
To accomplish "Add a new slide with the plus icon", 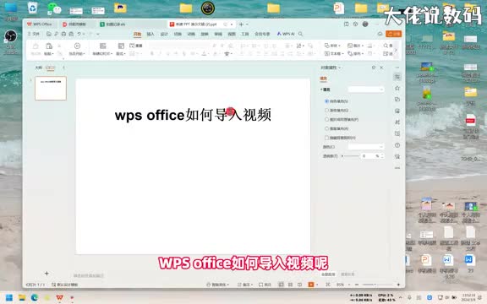I will [x=47, y=274].
